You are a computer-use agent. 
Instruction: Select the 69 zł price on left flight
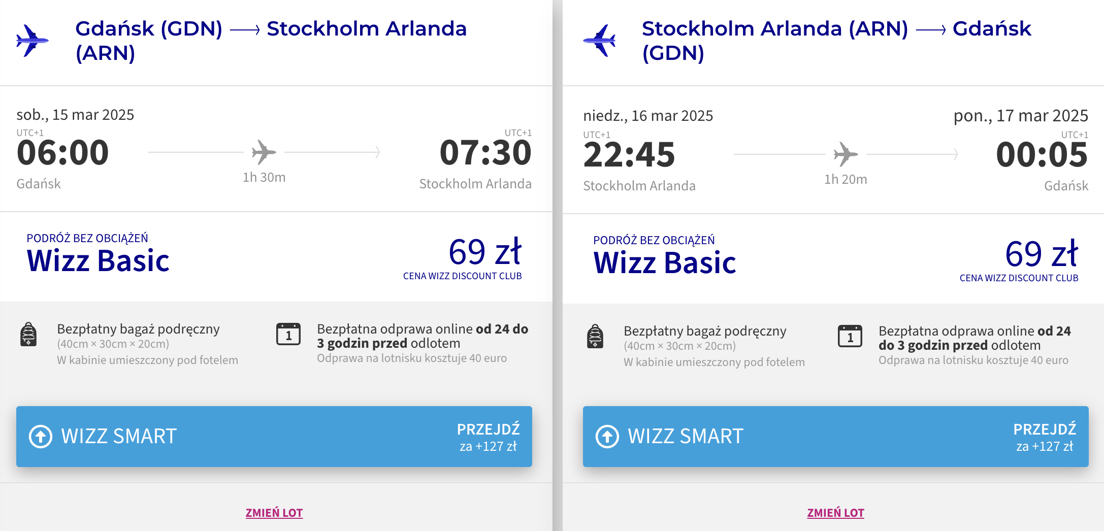(x=485, y=252)
